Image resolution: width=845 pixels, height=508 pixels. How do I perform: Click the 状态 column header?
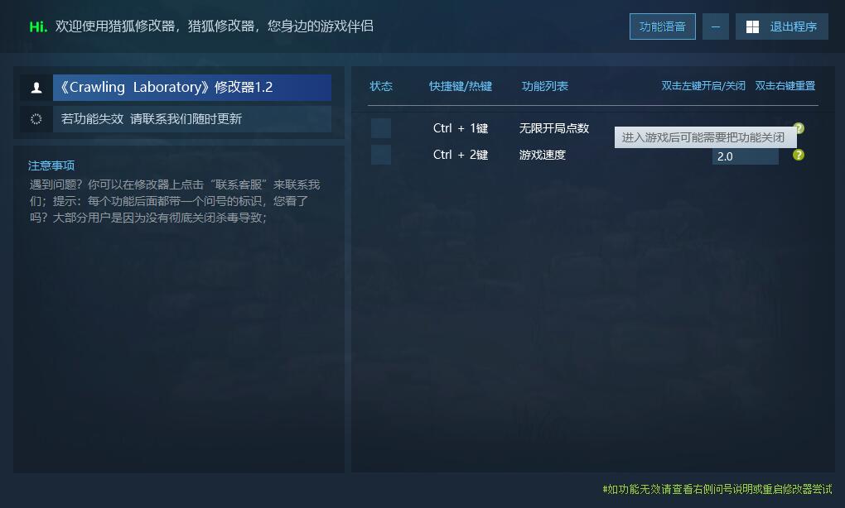coord(381,86)
